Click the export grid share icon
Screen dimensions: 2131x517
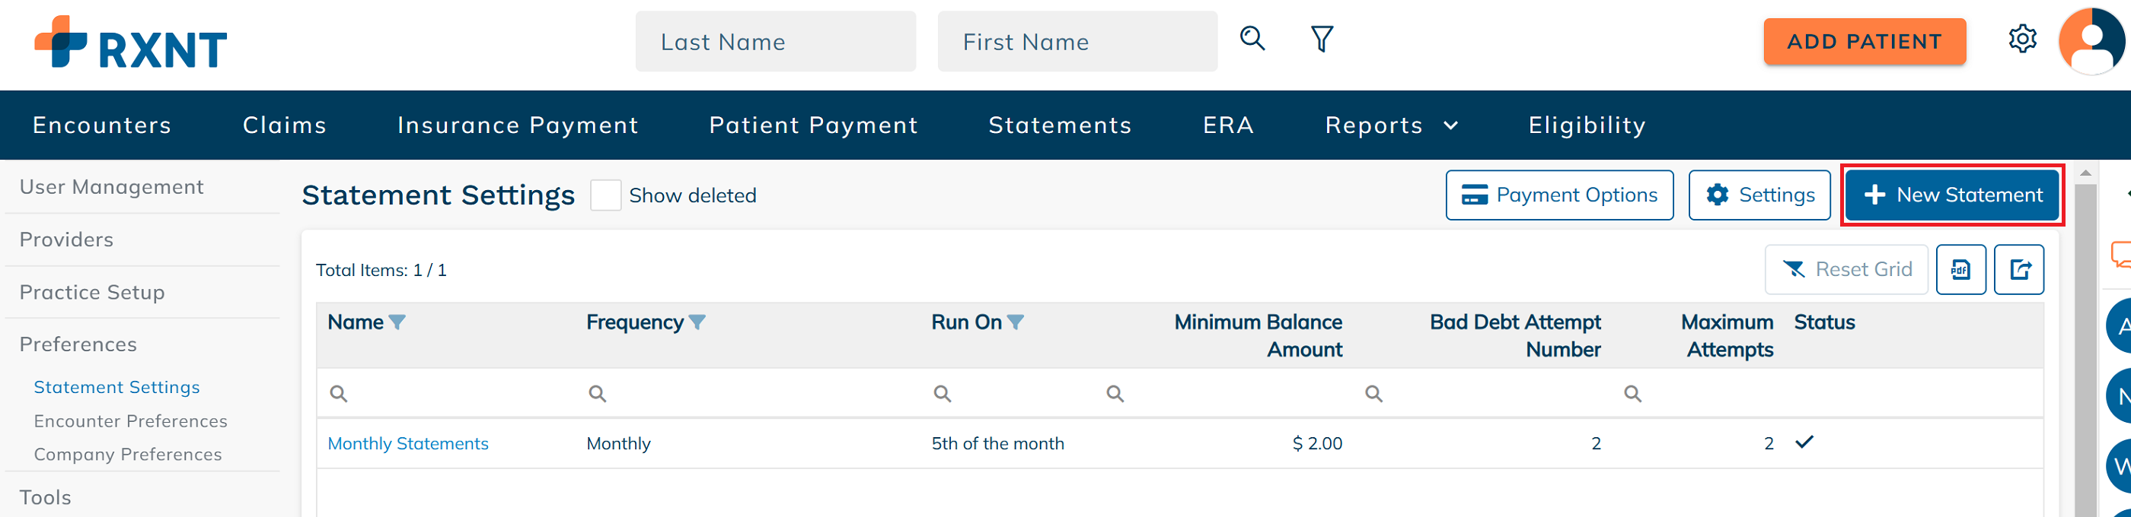point(2018,269)
